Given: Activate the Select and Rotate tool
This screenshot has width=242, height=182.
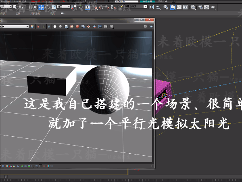Looking at the screenshot, I should 48,7.
